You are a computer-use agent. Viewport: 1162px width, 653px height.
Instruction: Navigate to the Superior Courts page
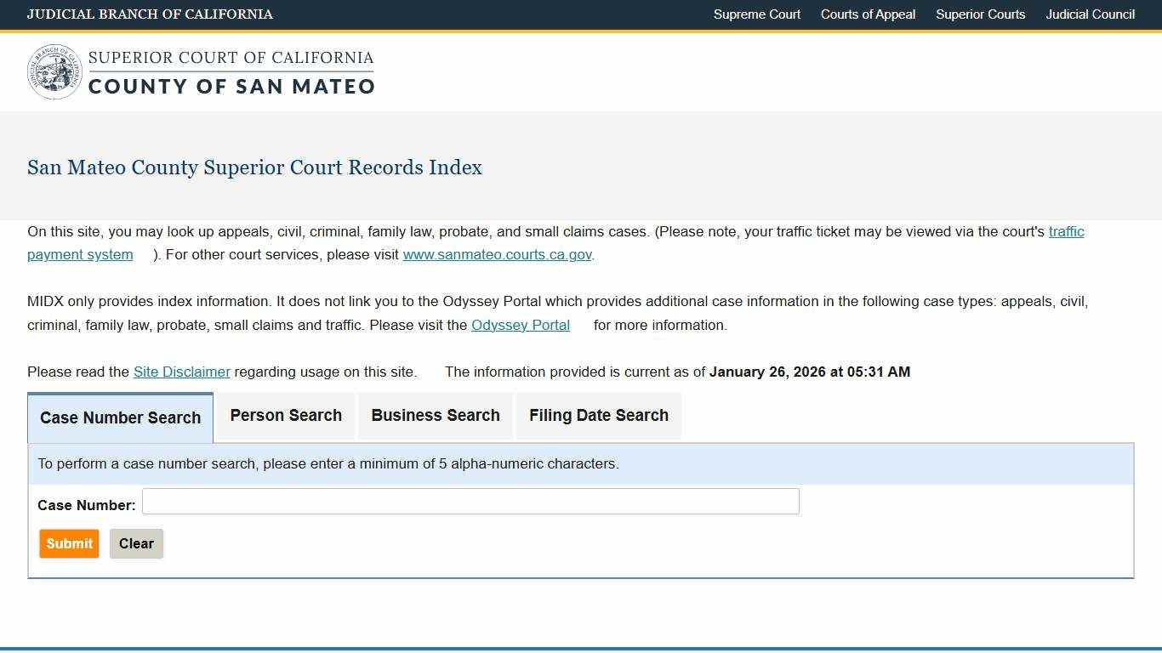[x=980, y=14]
